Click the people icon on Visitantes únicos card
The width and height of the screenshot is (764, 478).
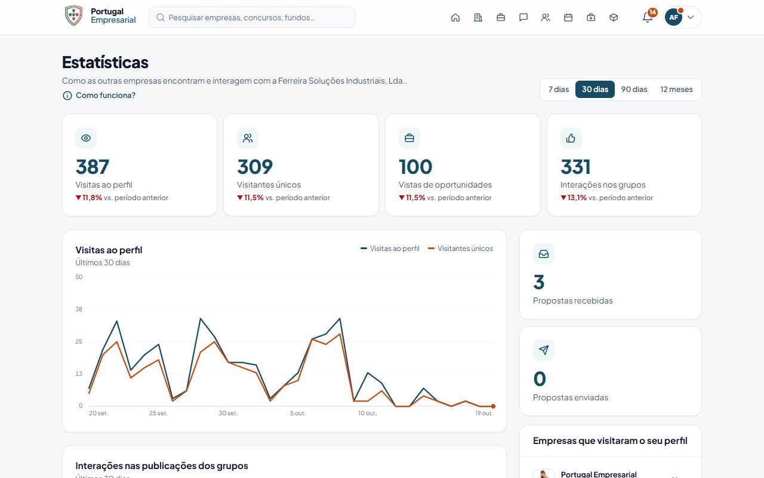(248, 138)
